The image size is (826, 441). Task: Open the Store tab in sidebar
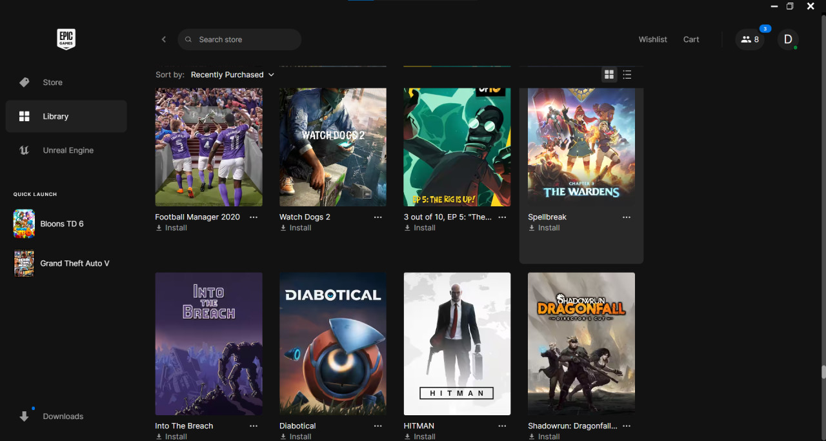(52, 83)
